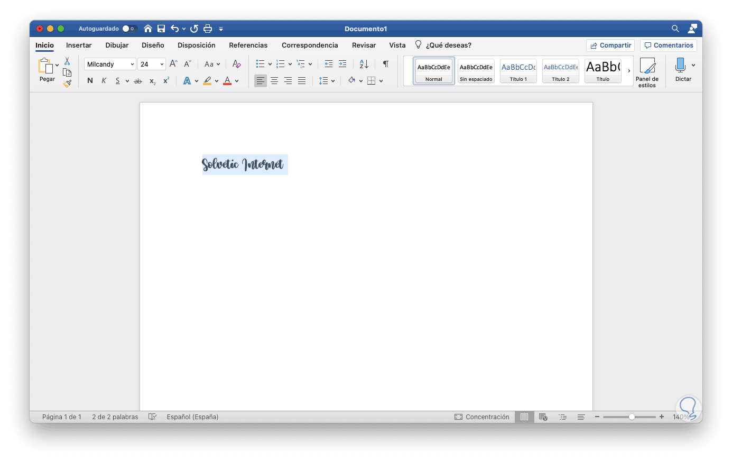Redo the last action
Viewport: 732px width, 462px height.
pos(194,29)
